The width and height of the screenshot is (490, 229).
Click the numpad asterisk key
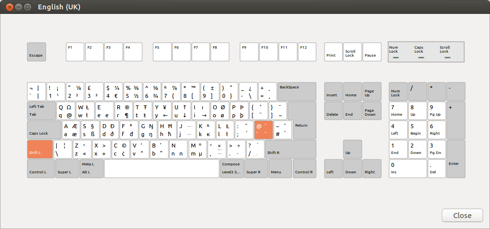click(436, 91)
